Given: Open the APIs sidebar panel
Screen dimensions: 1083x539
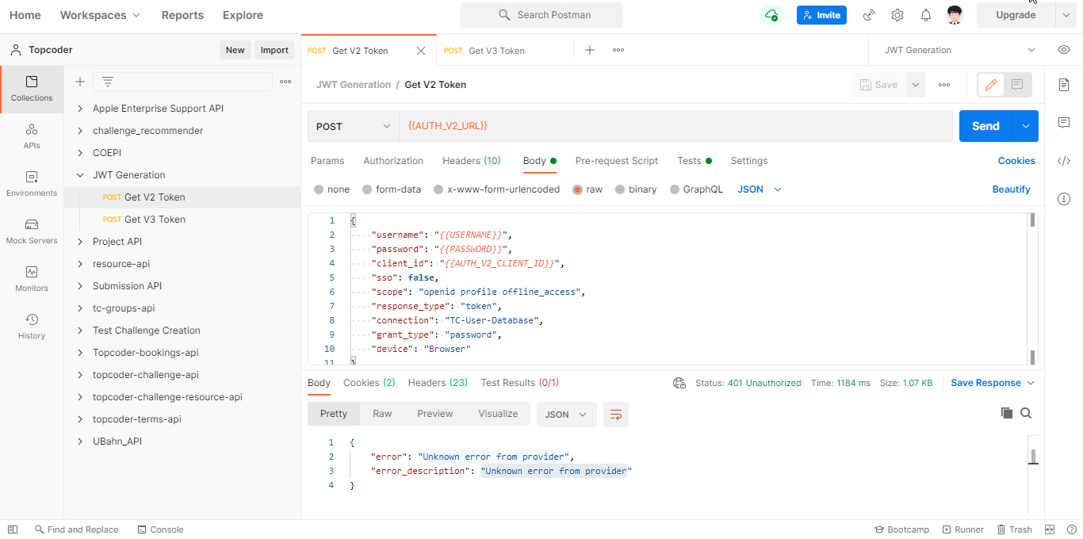Looking at the screenshot, I should coord(32,136).
